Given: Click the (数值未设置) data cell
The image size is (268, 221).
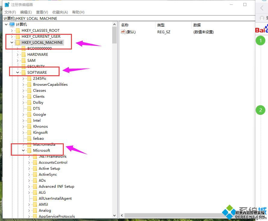Looking at the screenshot, I should [204, 32].
